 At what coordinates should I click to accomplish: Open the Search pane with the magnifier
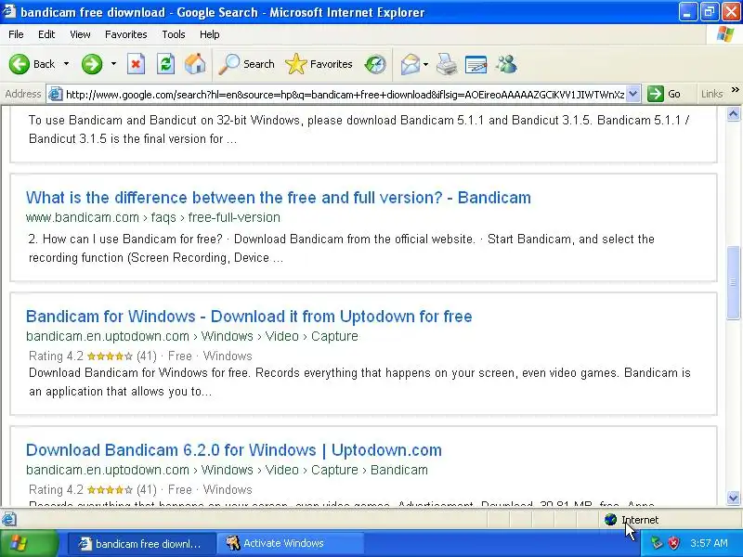(246, 64)
